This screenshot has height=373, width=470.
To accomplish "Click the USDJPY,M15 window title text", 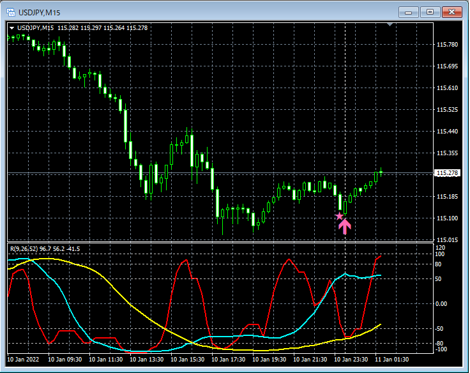I will pyautogui.click(x=39, y=13).
